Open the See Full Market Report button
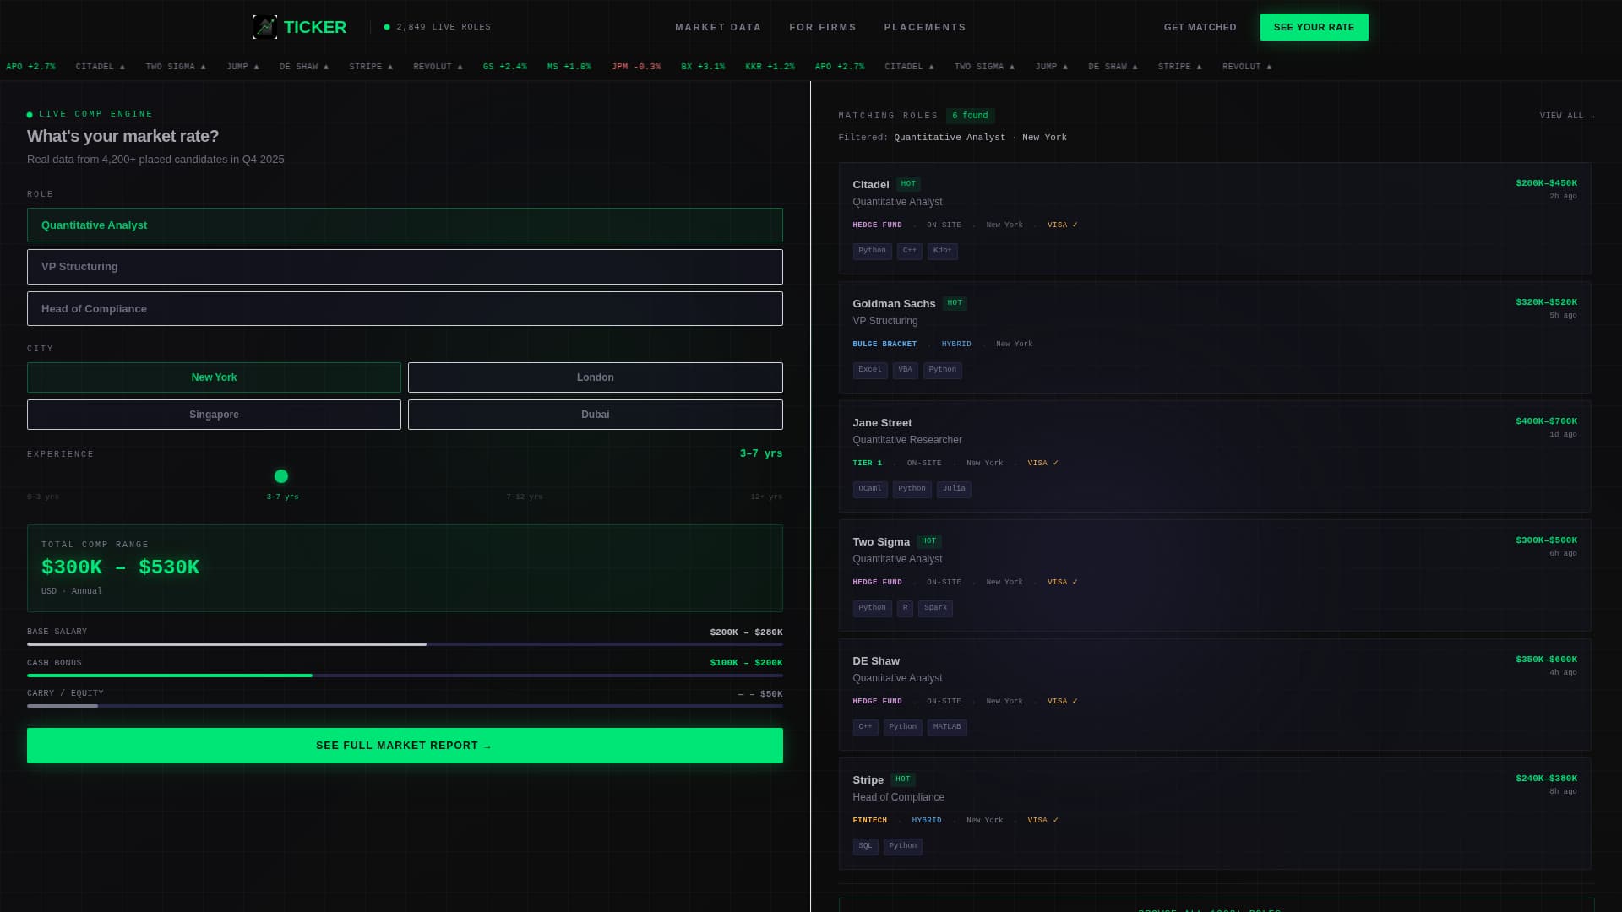Viewport: 1622px width, 912px height. pos(405,746)
